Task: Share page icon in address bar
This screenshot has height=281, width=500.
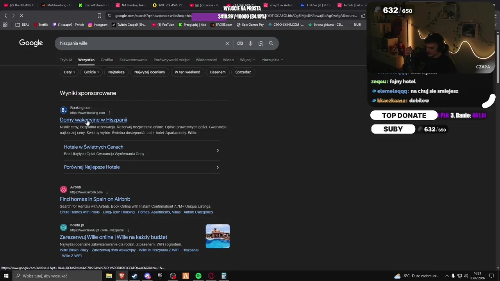Action: click(x=363, y=16)
